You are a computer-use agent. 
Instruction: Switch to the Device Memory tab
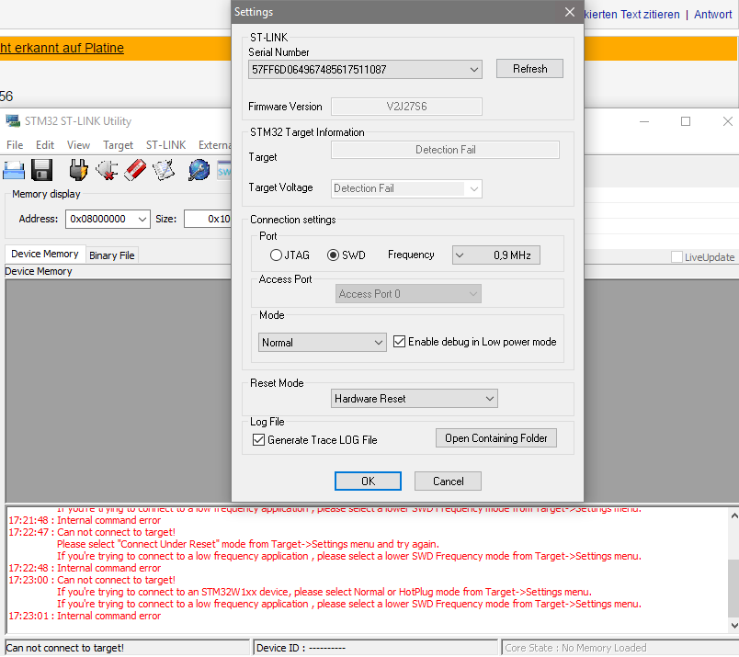click(45, 254)
